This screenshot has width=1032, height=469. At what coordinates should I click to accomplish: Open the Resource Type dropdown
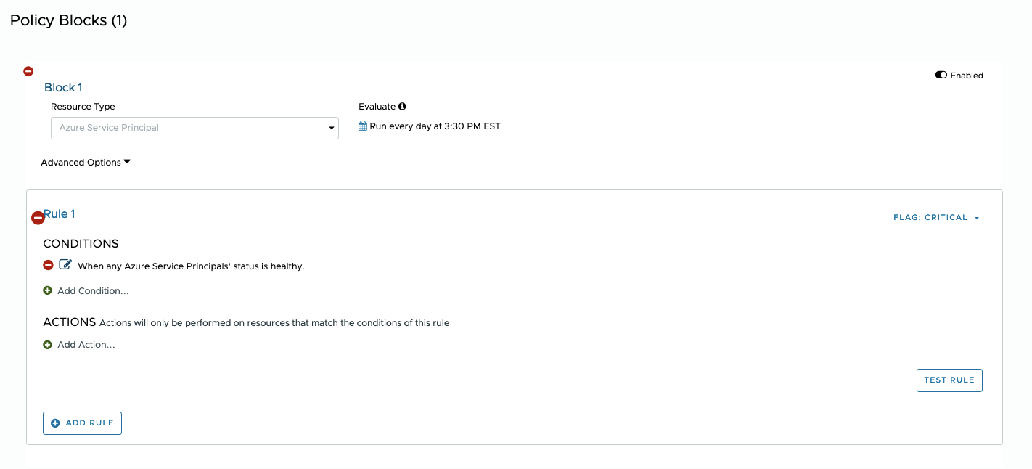coord(194,128)
